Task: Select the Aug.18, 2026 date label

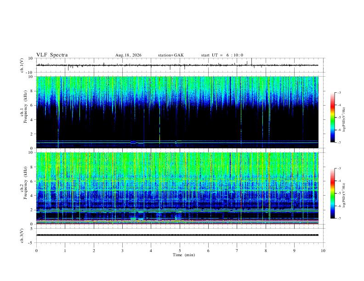Action: pyautogui.click(x=128, y=55)
